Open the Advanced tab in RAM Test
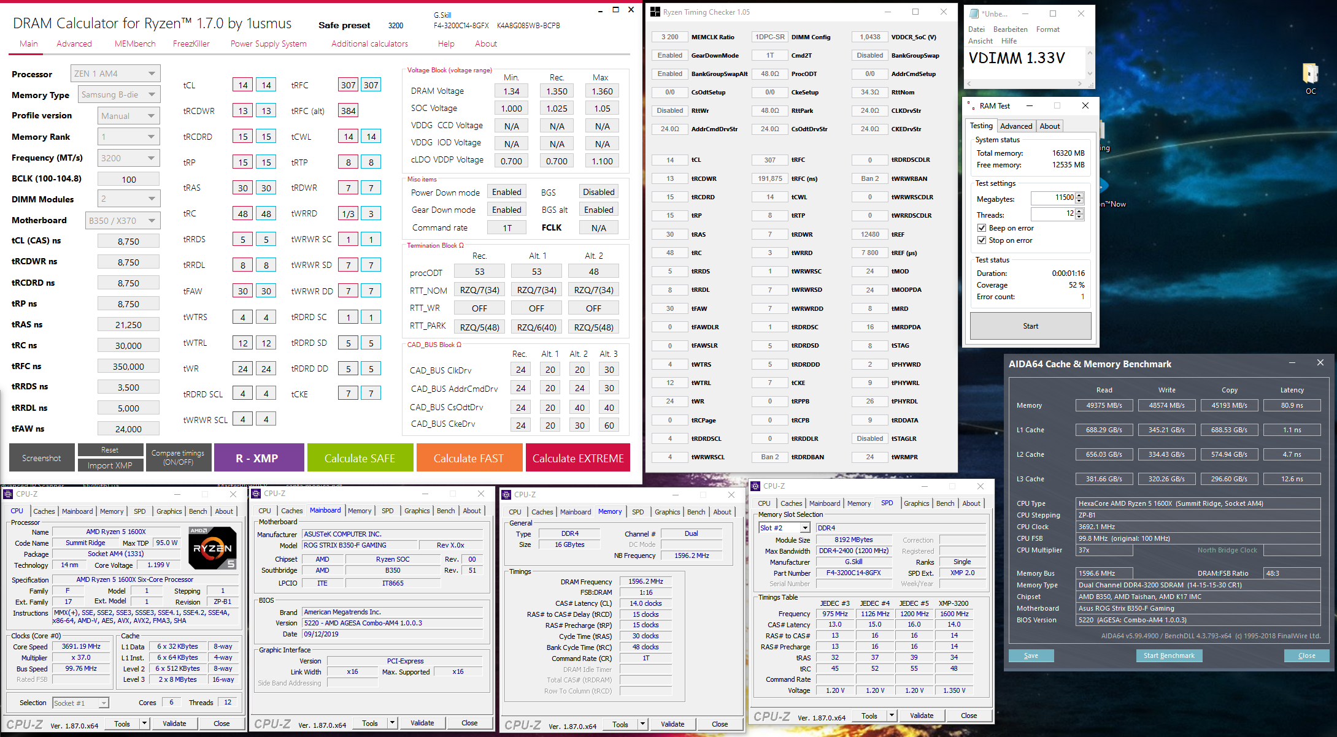This screenshot has height=737, width=1337. (x=1016, y=126)
